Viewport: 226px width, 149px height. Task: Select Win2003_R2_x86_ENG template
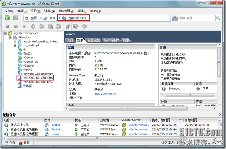pos(38,82)
